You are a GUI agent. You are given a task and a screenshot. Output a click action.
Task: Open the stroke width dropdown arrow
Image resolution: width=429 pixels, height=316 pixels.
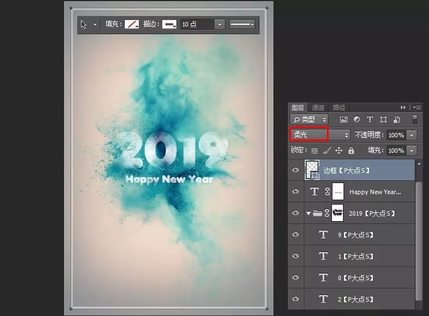pos(219,24)
